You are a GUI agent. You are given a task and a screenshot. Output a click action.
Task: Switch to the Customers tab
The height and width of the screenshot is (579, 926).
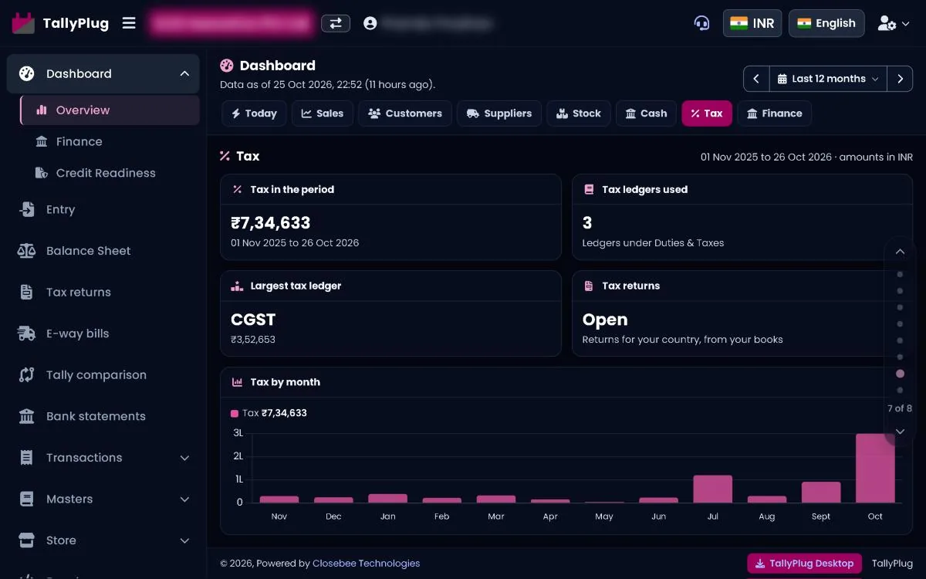(405, 113)
